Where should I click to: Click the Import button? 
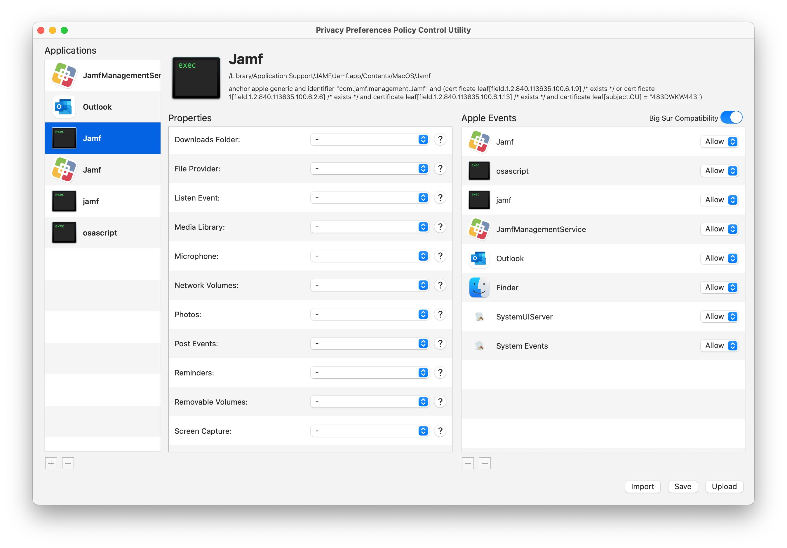(642, 486)
